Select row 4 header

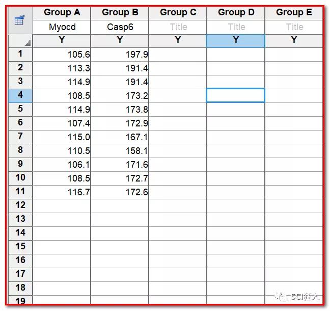pos(20,95)
